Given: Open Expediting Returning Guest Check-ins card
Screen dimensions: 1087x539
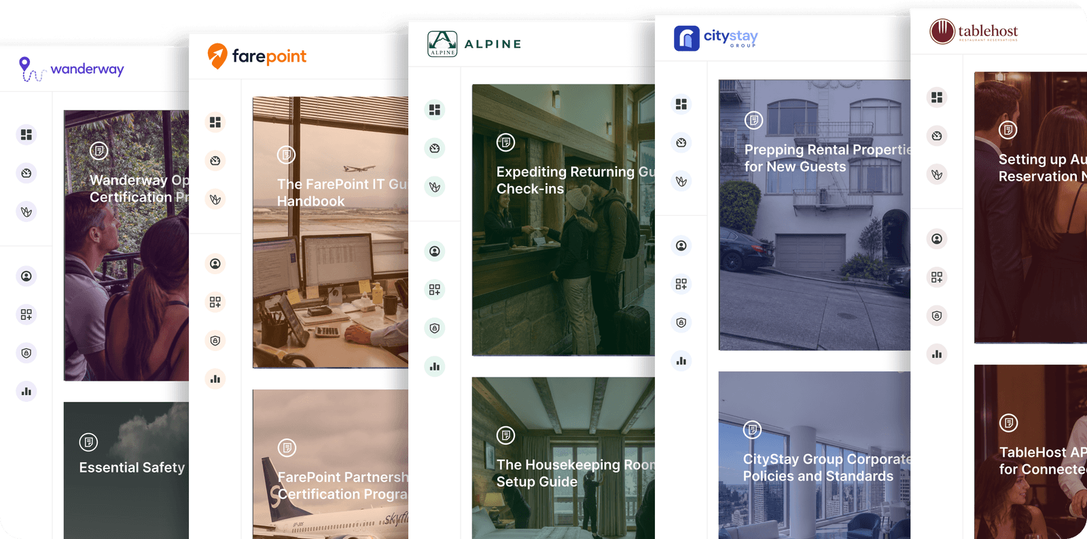Looking at the screenshot, I should tap(563, 220).
